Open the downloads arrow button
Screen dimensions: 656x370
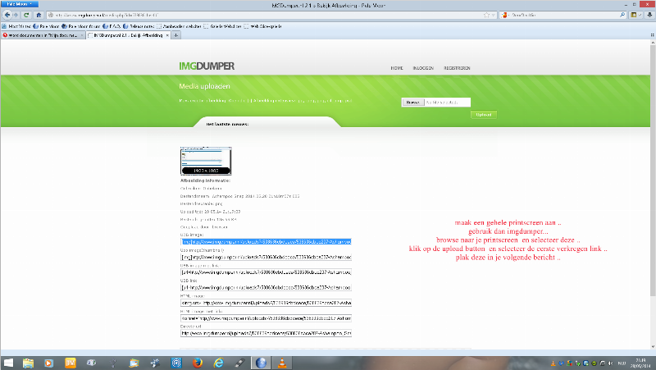(x=649, y=15)
